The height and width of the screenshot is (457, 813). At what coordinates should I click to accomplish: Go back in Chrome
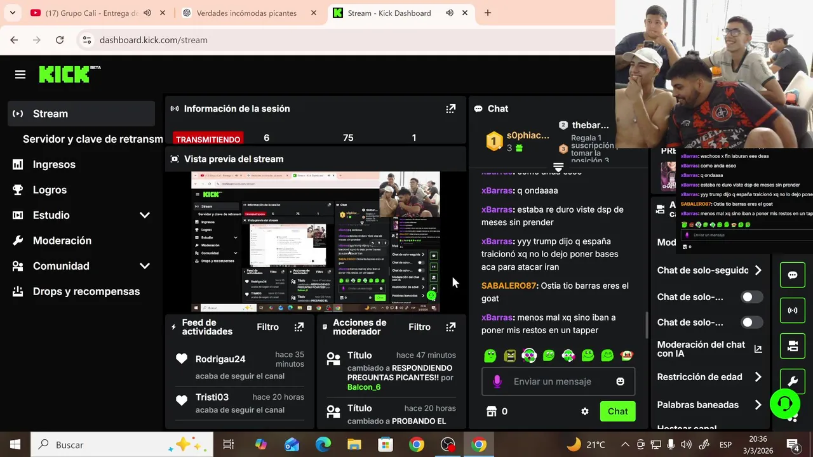(14, 40)
